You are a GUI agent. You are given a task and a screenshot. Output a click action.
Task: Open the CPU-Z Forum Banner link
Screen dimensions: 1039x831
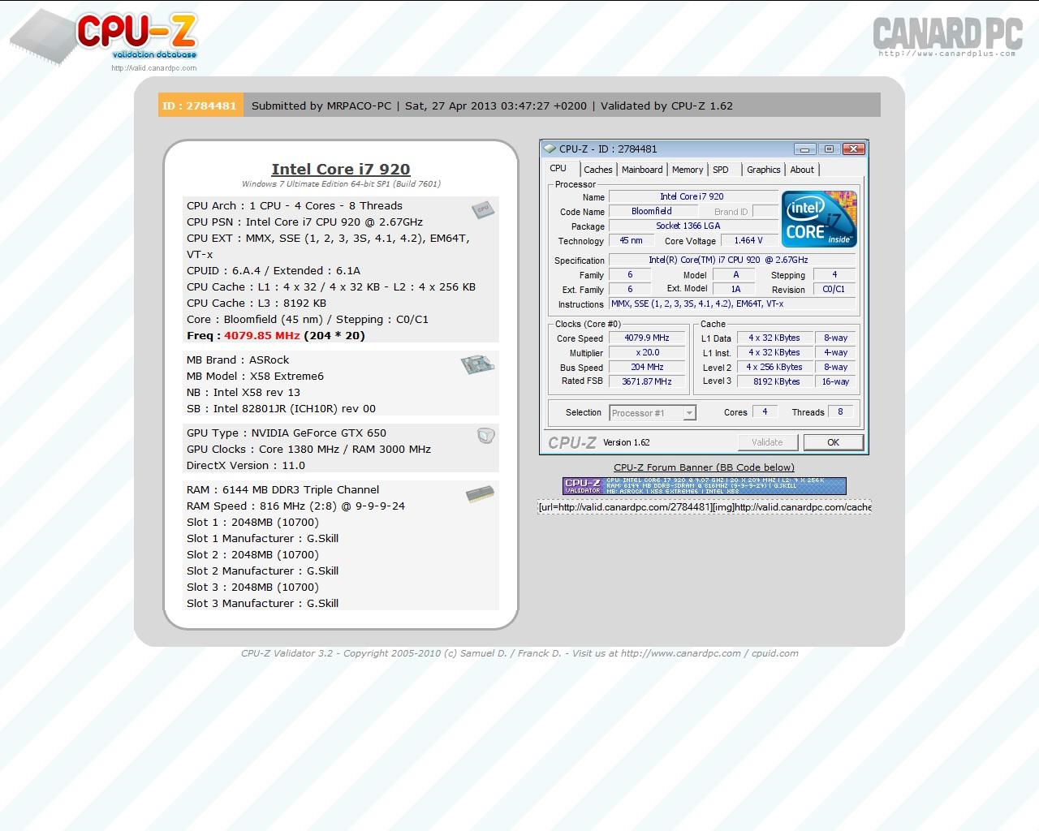pos(704,467)
